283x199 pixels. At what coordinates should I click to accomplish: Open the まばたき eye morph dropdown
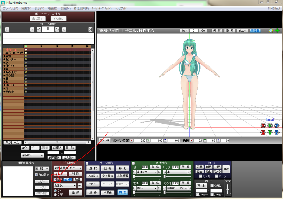pyautogui.click(x=146, y=172)
